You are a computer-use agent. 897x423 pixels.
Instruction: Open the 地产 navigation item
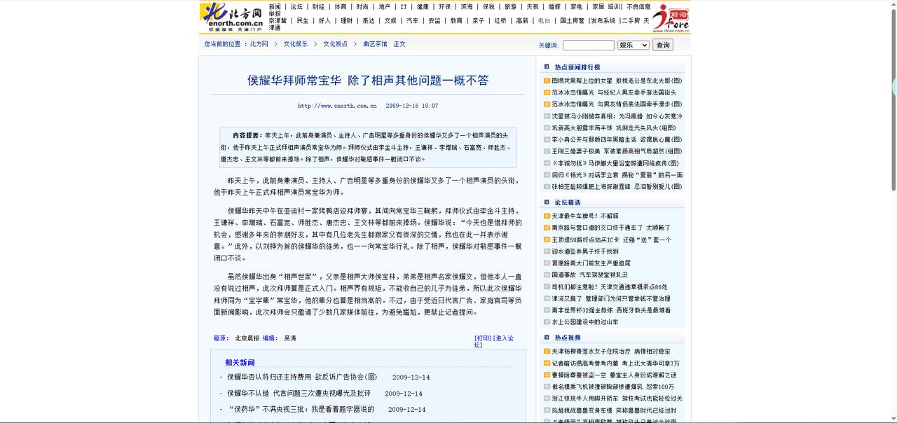coord(384,7)
